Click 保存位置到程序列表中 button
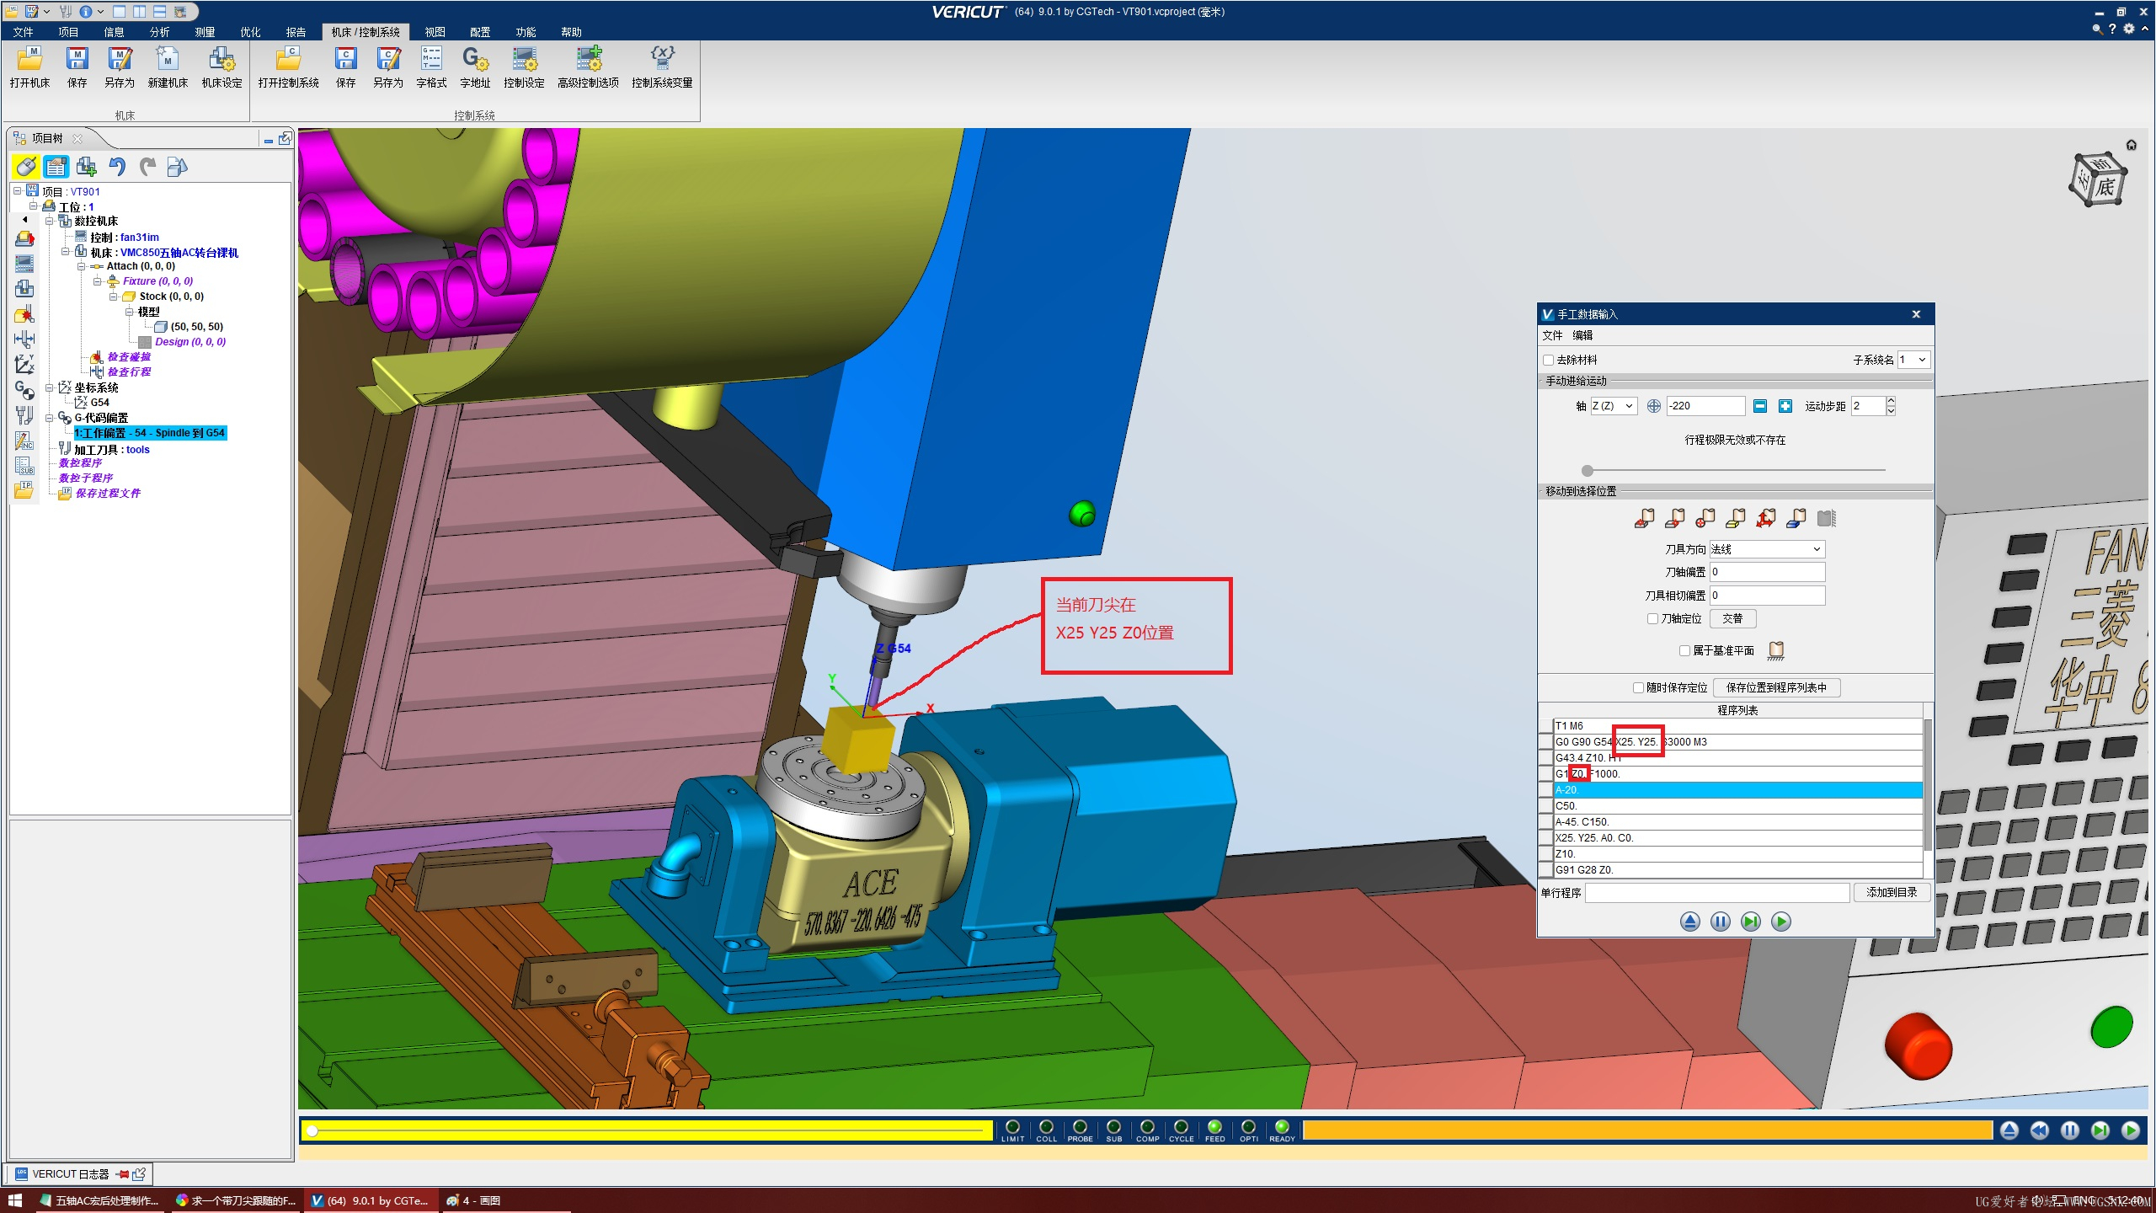 point(1776,687)
